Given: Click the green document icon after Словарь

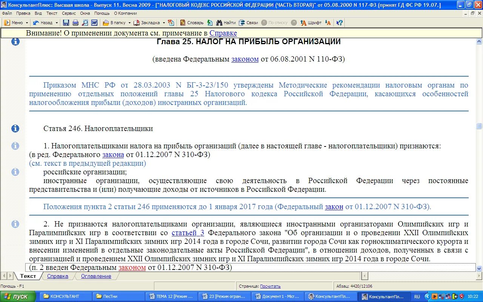Looking at the screenshot, I should click(x=210, y=23).
